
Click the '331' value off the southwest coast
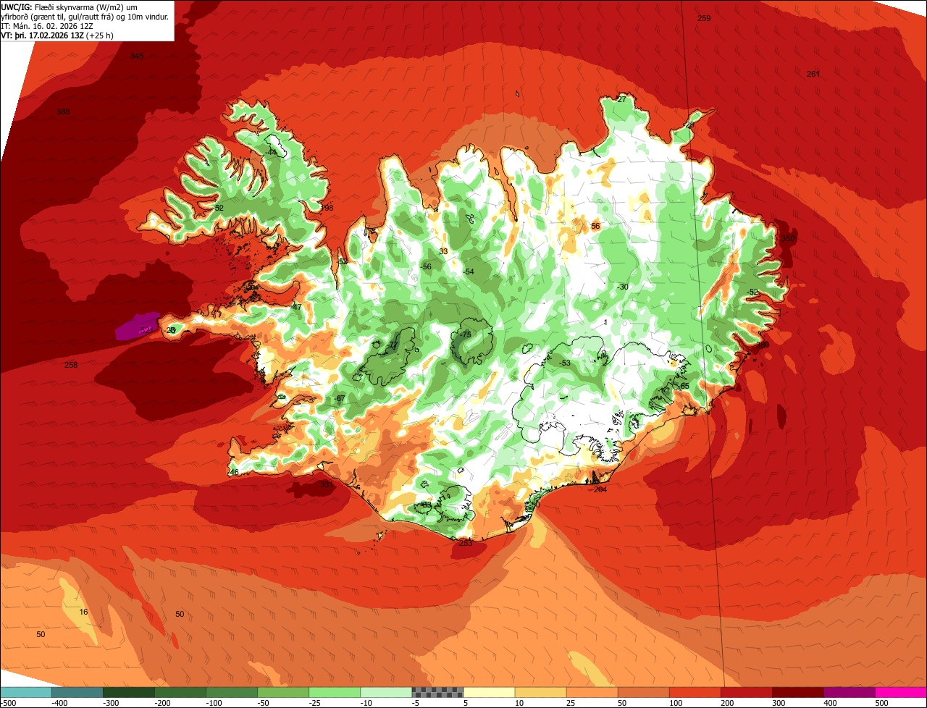(327, 484)
